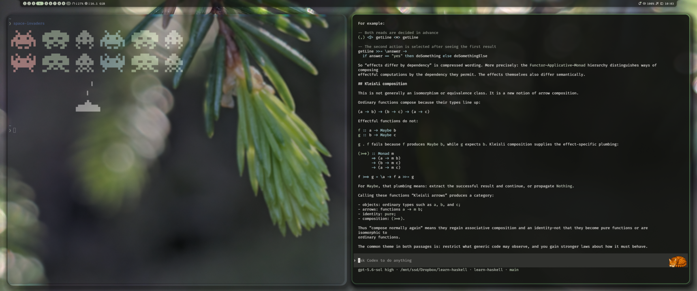Switch to workspace 5 in the top bar

pos(46,3)
